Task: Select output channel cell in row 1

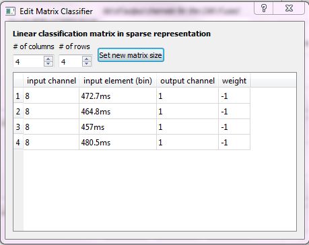Action: tap(187, 96)
